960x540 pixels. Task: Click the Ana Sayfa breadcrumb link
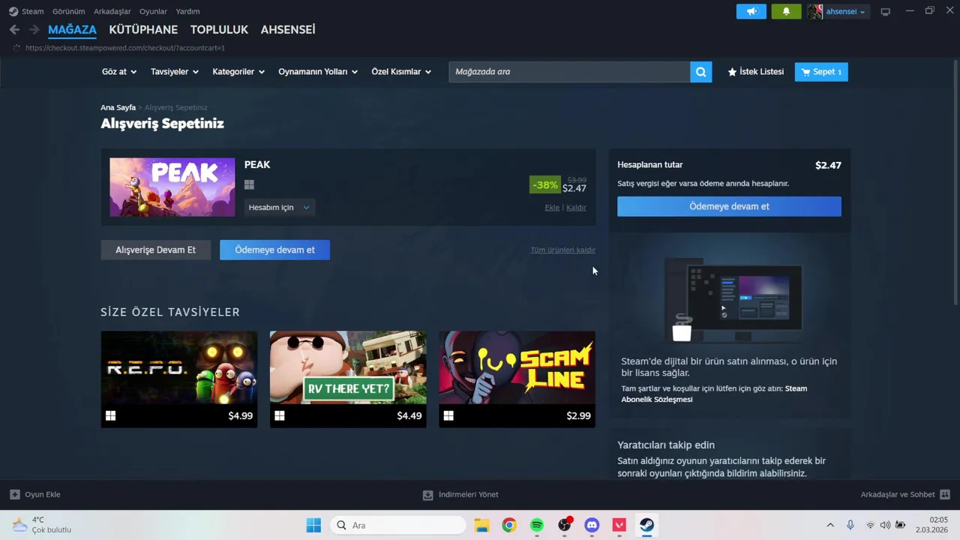point(118,107)
